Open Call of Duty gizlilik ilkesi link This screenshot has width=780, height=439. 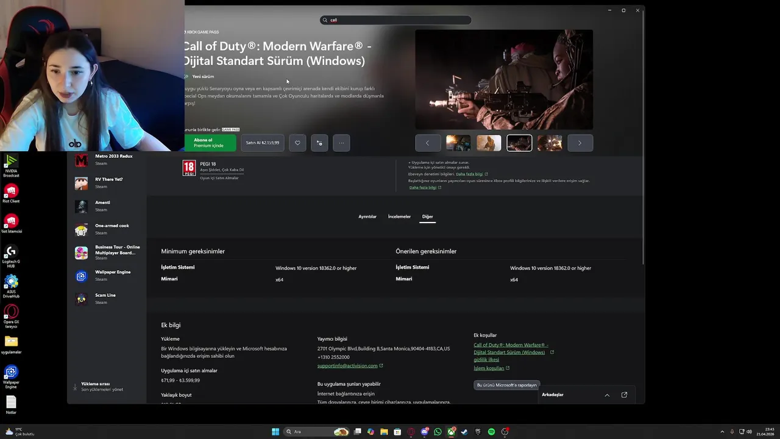coord(511,352)
